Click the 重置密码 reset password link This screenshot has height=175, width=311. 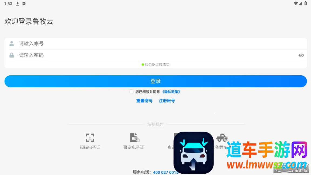(x=144, y=101)
